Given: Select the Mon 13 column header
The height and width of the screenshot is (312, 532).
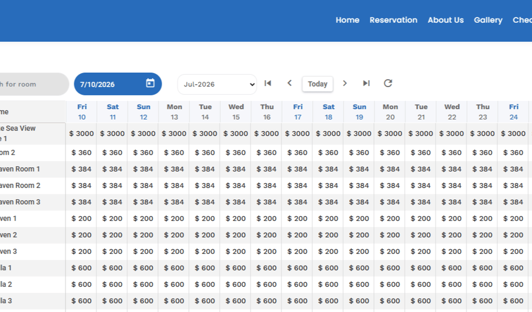Looking at the screenshot, I should (174, 112).
